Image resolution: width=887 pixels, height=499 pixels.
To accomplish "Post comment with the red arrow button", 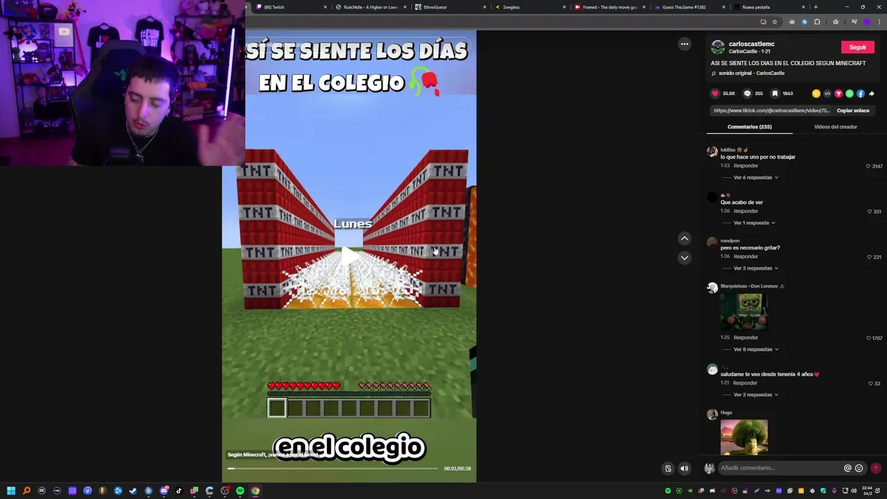I will click(876, 468).
